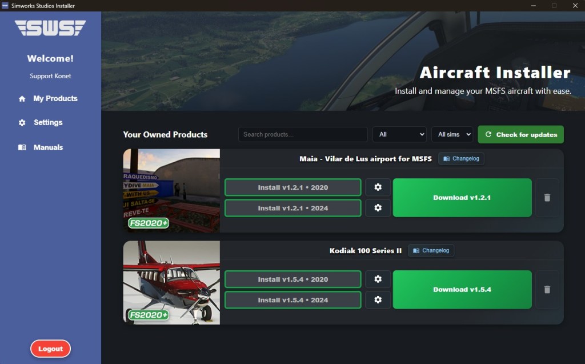Open Manuals from the sidebar

tap(48, 147)
